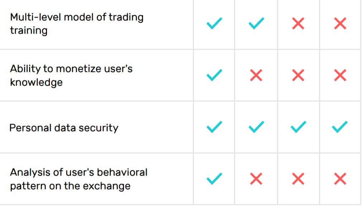This screenshot has width=363, height=206.
Task: Select 'Personal data security' row label
Action: (64, 128)
